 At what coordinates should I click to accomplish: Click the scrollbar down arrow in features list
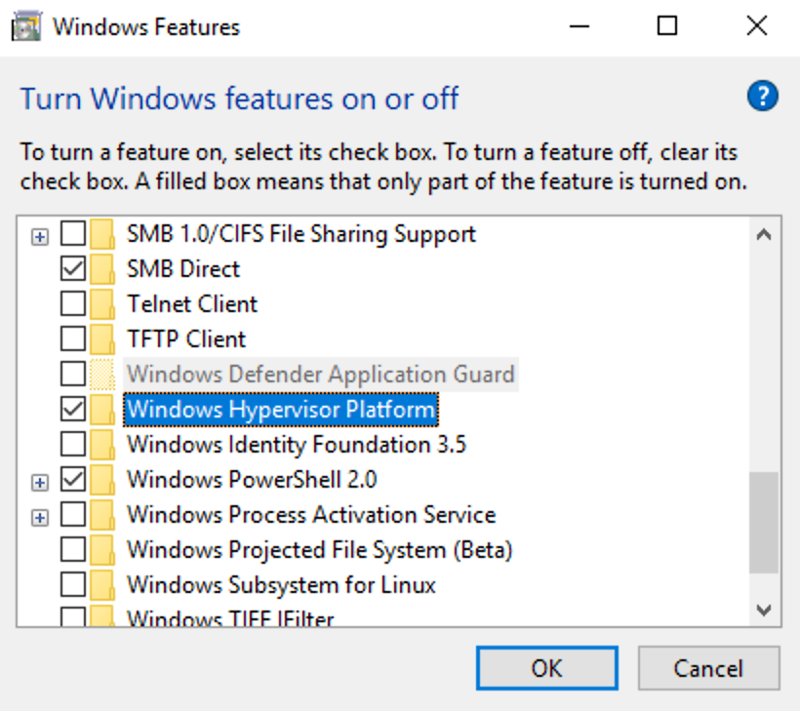pyautogui.click(x=764, y=610)
